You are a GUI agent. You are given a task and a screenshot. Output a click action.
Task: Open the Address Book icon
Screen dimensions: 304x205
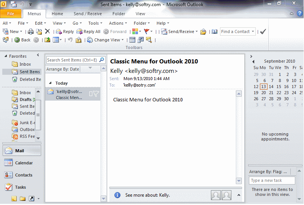(x=214, y=32)
